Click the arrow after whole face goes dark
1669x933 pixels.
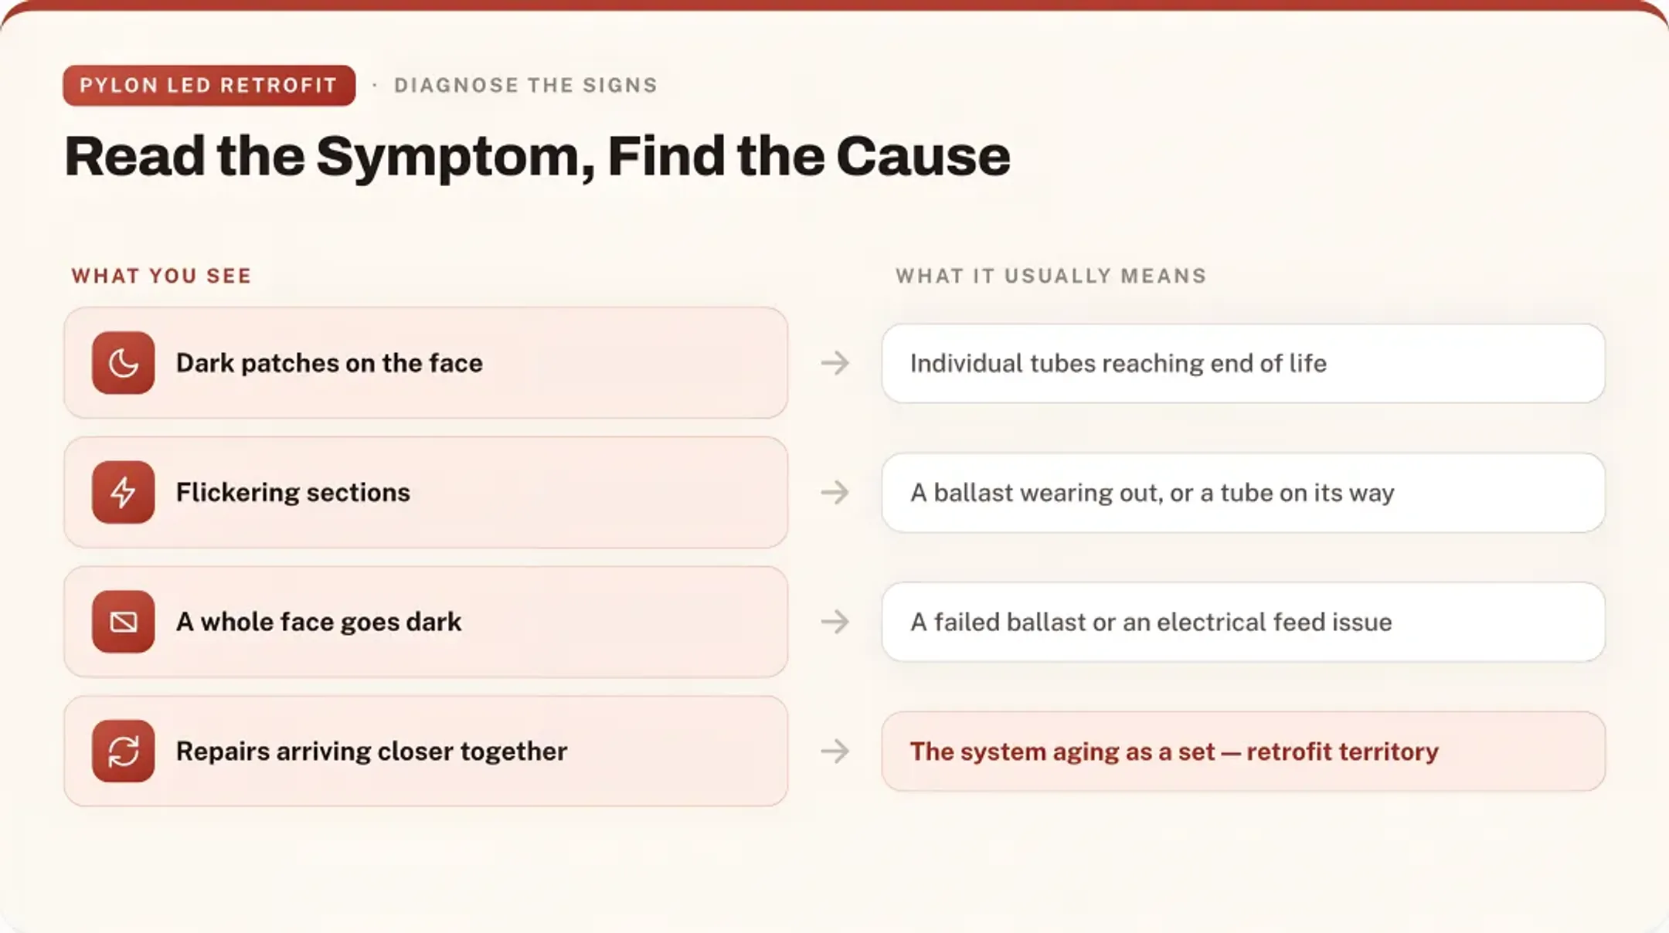click(x=835, y=622)
